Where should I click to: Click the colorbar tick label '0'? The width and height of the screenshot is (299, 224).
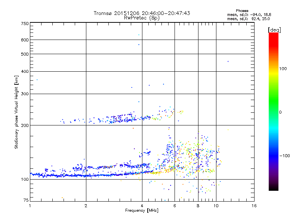click(x=280, y=112)
